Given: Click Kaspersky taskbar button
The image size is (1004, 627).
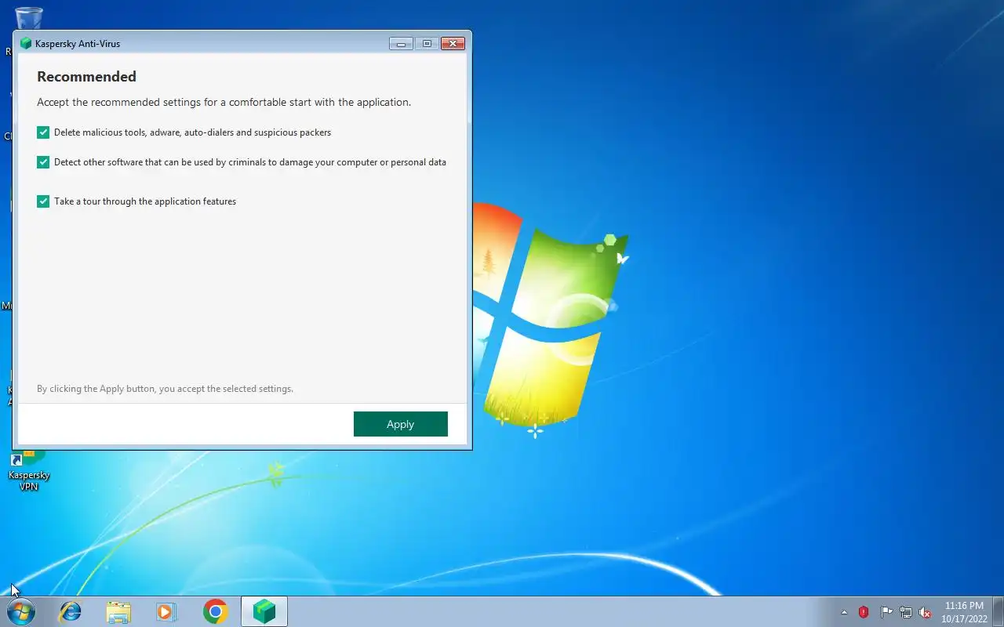Looking at the screenshot, I should pos(264,611).
